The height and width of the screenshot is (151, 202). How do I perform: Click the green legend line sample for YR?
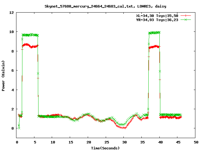186,20
